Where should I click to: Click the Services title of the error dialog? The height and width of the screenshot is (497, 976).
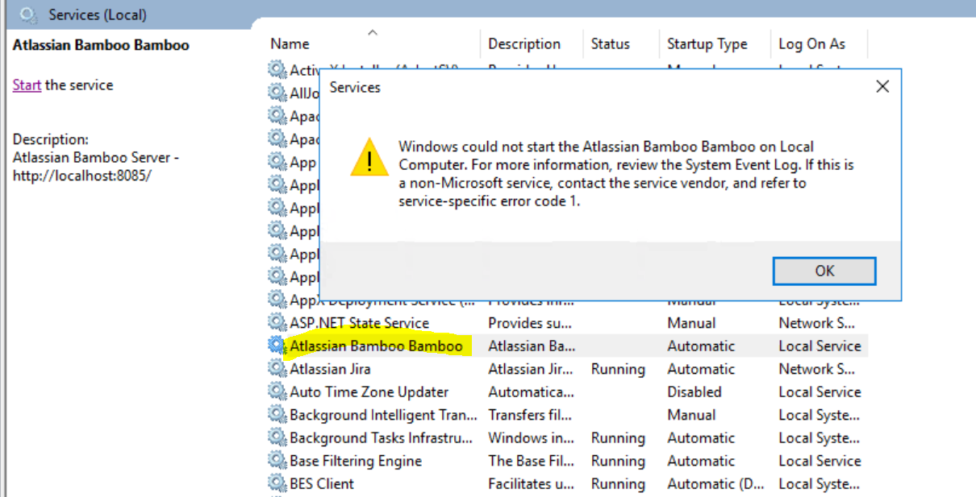pyautogui.click(x=355, y=87)
